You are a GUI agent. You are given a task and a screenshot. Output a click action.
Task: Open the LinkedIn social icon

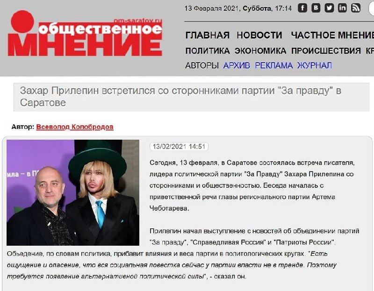click(x=342, y=8)
